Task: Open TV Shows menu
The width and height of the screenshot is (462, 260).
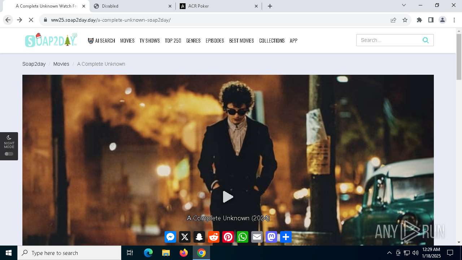Action: pyautogui.click(x=150, y=40)
